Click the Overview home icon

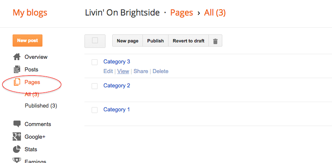(x=17, y=57)
